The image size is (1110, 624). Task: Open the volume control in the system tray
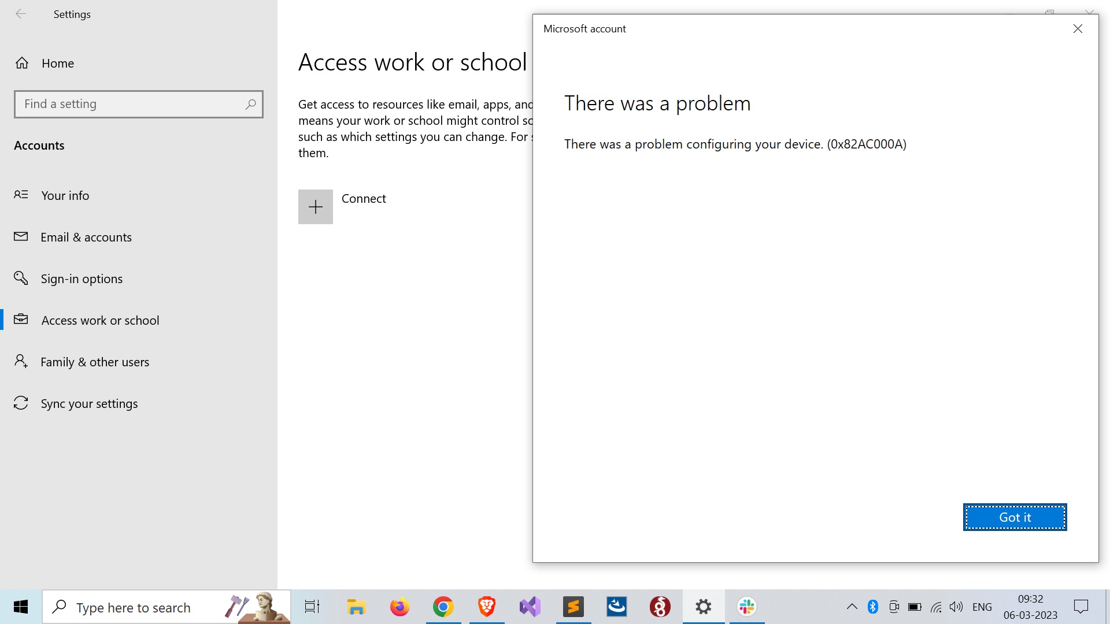click(955, 607)
